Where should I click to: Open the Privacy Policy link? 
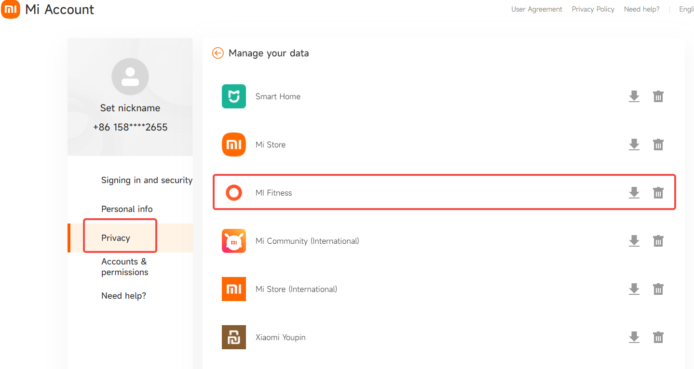[593, 9]
